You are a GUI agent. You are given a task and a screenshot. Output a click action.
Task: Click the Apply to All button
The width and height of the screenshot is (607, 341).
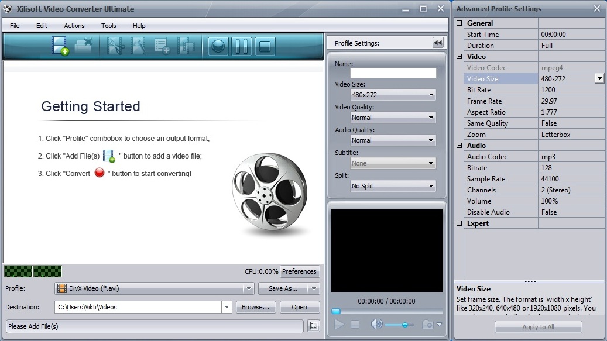pyautogui.click(x=538, y=327)
